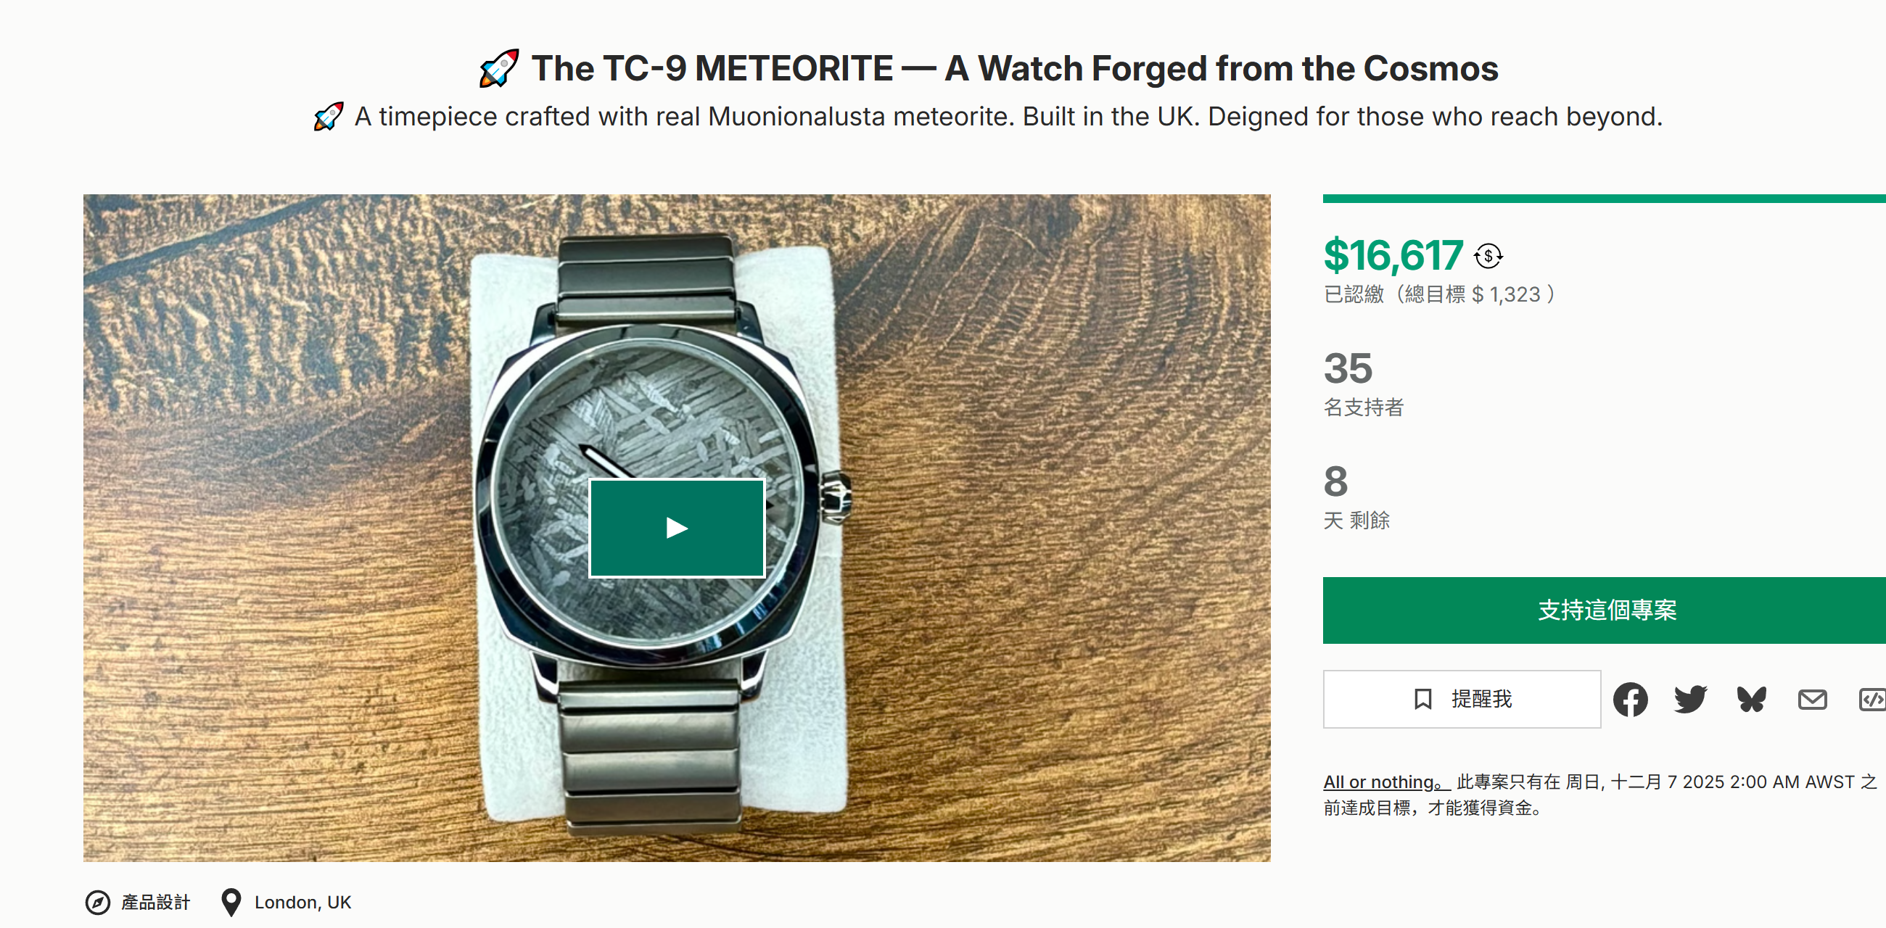Click the location pin icon
Image resolution: width=1886 pixels, height=928 pixels.
tap(231, 903)
